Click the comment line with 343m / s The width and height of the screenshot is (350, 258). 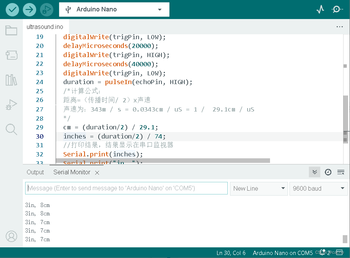click(x=159, y=110)
